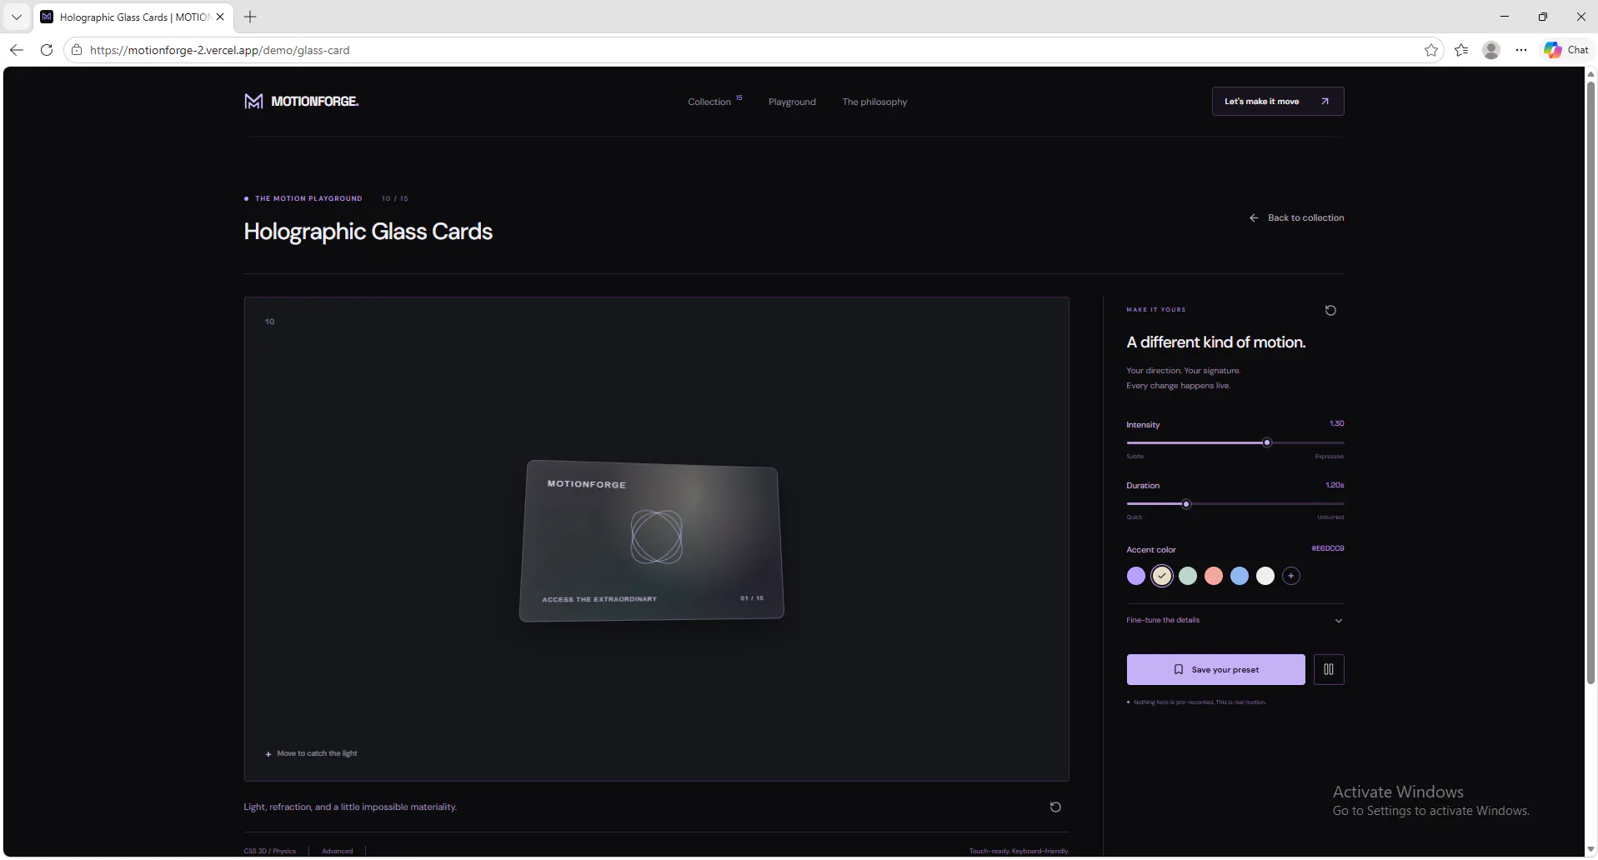Follow the Back to collection link

[x=1296, y=217]
